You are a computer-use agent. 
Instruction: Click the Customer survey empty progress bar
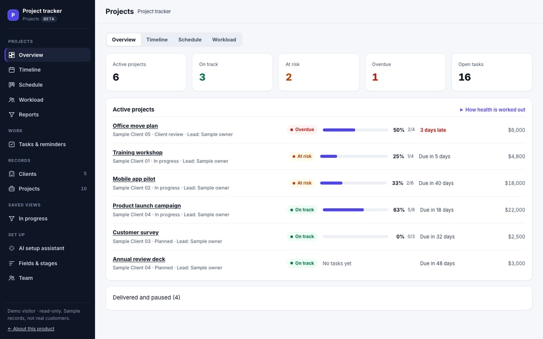pyautogui.click(x=355, y=237)
